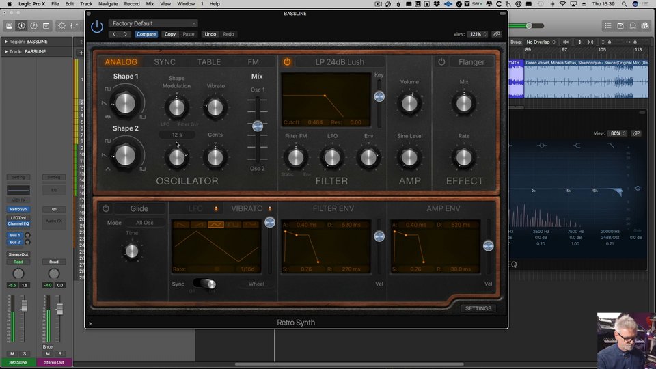Open the plugin View 121% dropdown
The height and width of the screenshot is (369, 656).
point(478,34)
